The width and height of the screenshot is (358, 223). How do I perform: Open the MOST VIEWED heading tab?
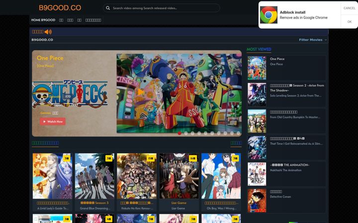coord(259,49)
